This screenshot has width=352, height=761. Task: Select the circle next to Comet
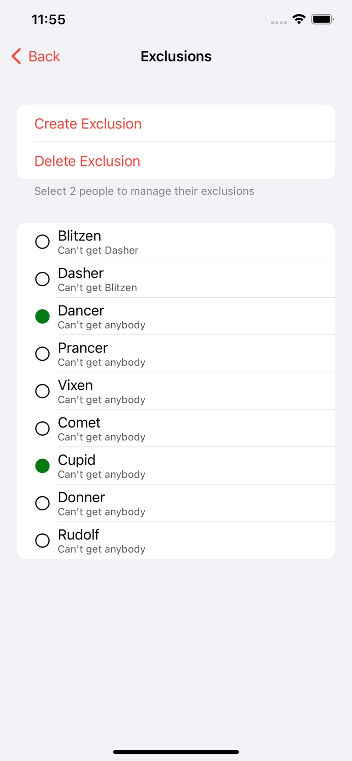[x=42, y=428]
